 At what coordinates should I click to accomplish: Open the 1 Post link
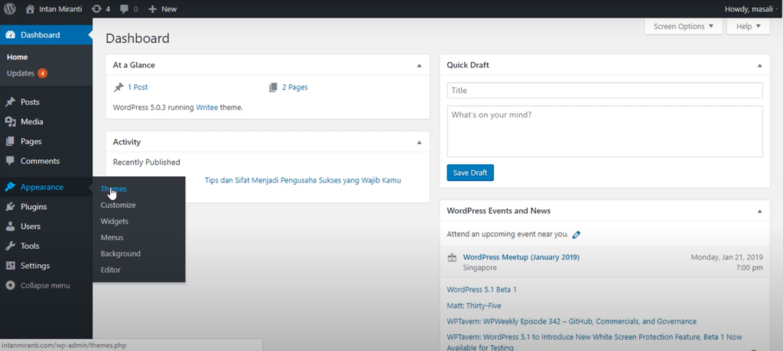click(138, 87)
